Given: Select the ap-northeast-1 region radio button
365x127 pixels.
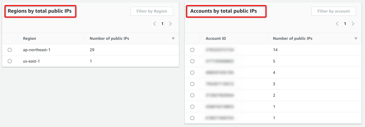Looking at the screenshot, I should (x=10, y=50).
